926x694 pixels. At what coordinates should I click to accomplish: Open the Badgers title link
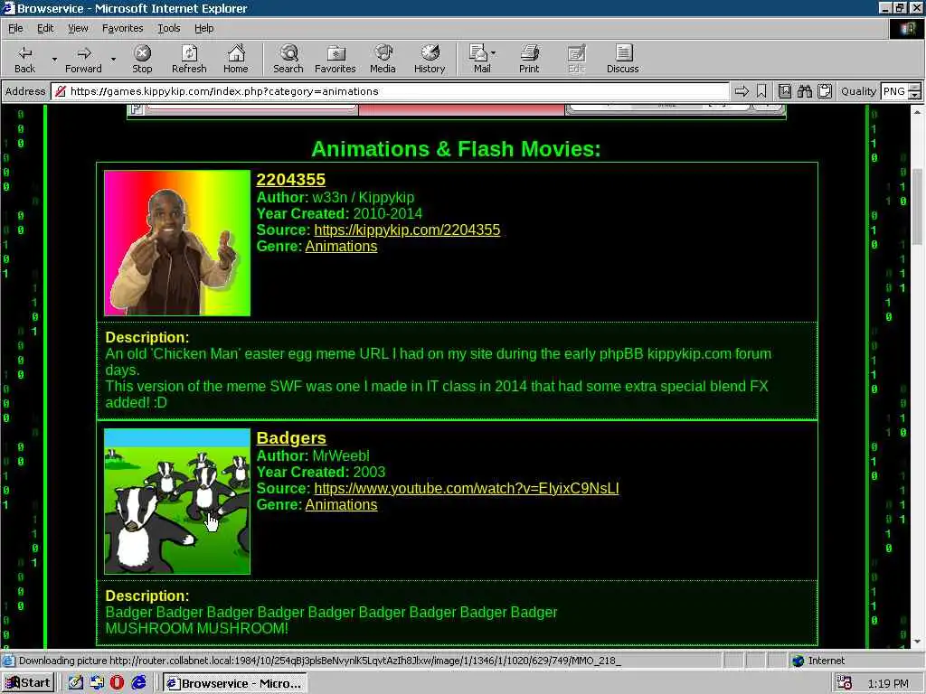pyautogui.click(x=291, y=438)
